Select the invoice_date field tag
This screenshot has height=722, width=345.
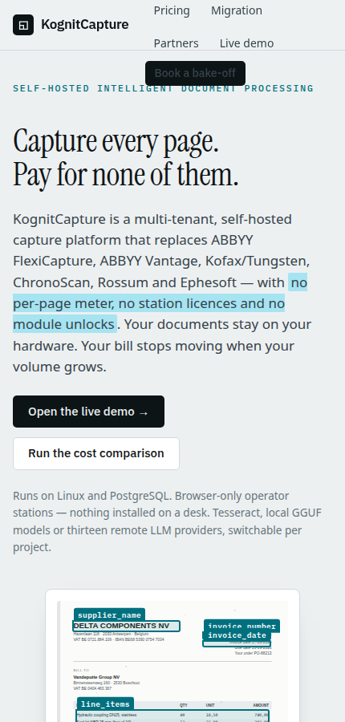(237, 635)
